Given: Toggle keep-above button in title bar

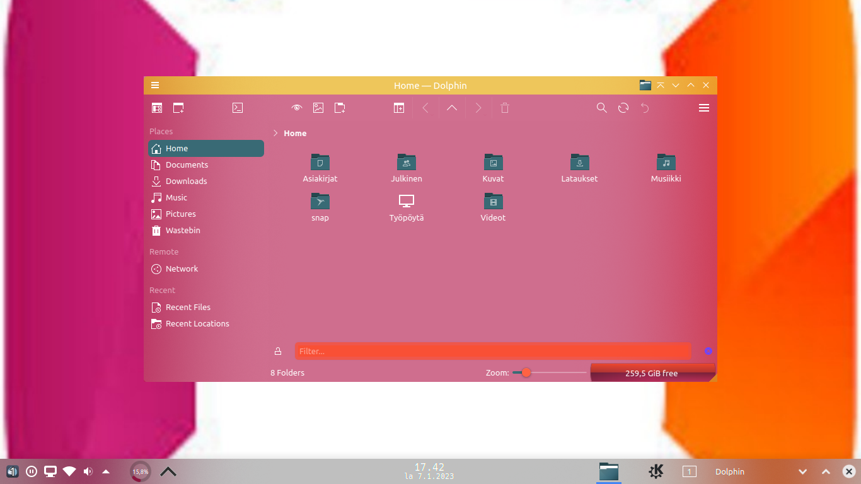Looking at the screenshot, I should pos(661,85).
